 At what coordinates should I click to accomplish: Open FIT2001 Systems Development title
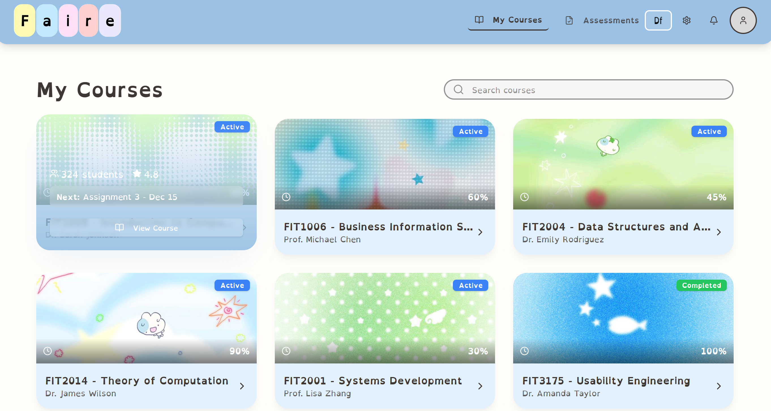click(x=373, y=381)
